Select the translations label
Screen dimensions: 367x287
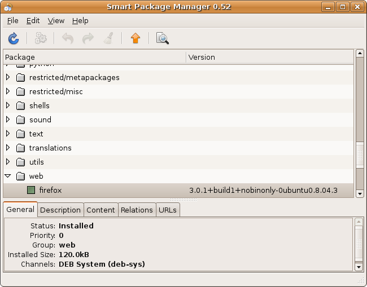point(50,148)
